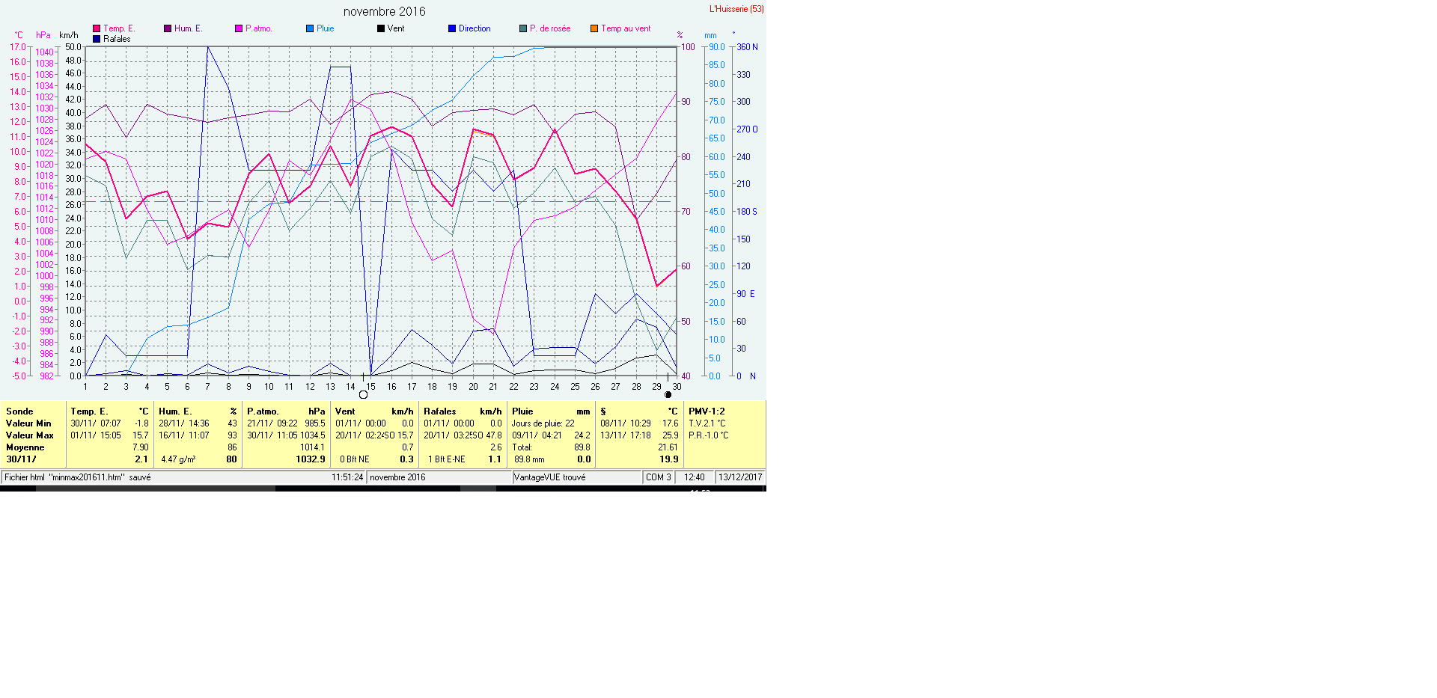This screenshot has width=1437, height=698.
Task: Click the 'Temp. E.' column header in table
Action: click(89, 411)
